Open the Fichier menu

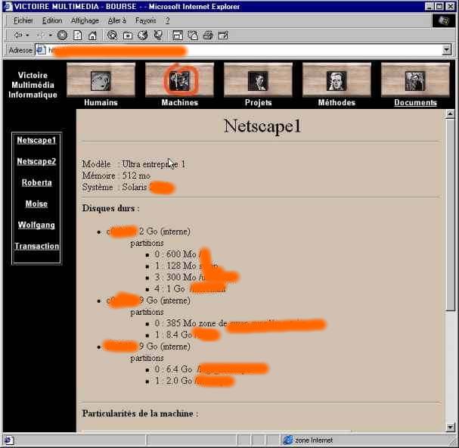click(x=23, y=20)
